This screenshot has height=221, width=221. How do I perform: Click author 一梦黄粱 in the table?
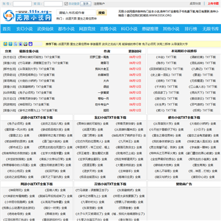[103, 93]
